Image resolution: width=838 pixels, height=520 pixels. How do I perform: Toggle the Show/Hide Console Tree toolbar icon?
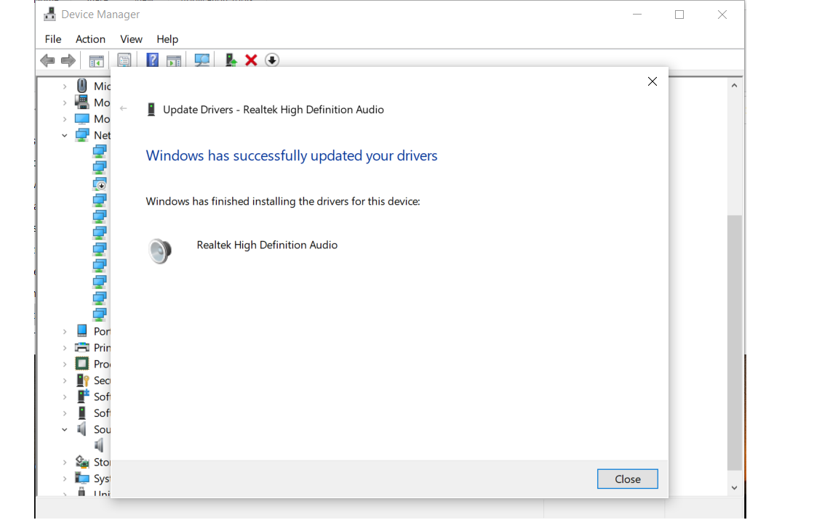96,61
